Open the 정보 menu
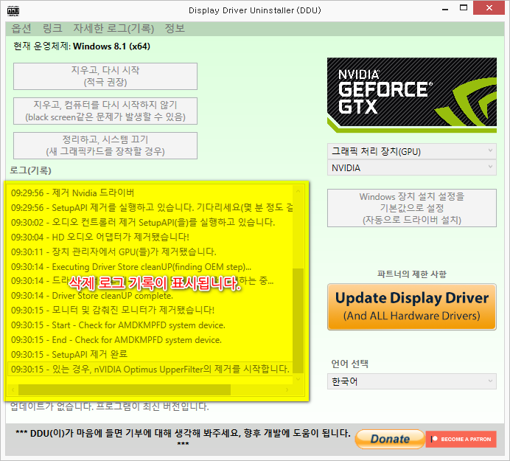The width and height of the screenshot is (510, 461). pyautogui.click(x=175, y=29)
